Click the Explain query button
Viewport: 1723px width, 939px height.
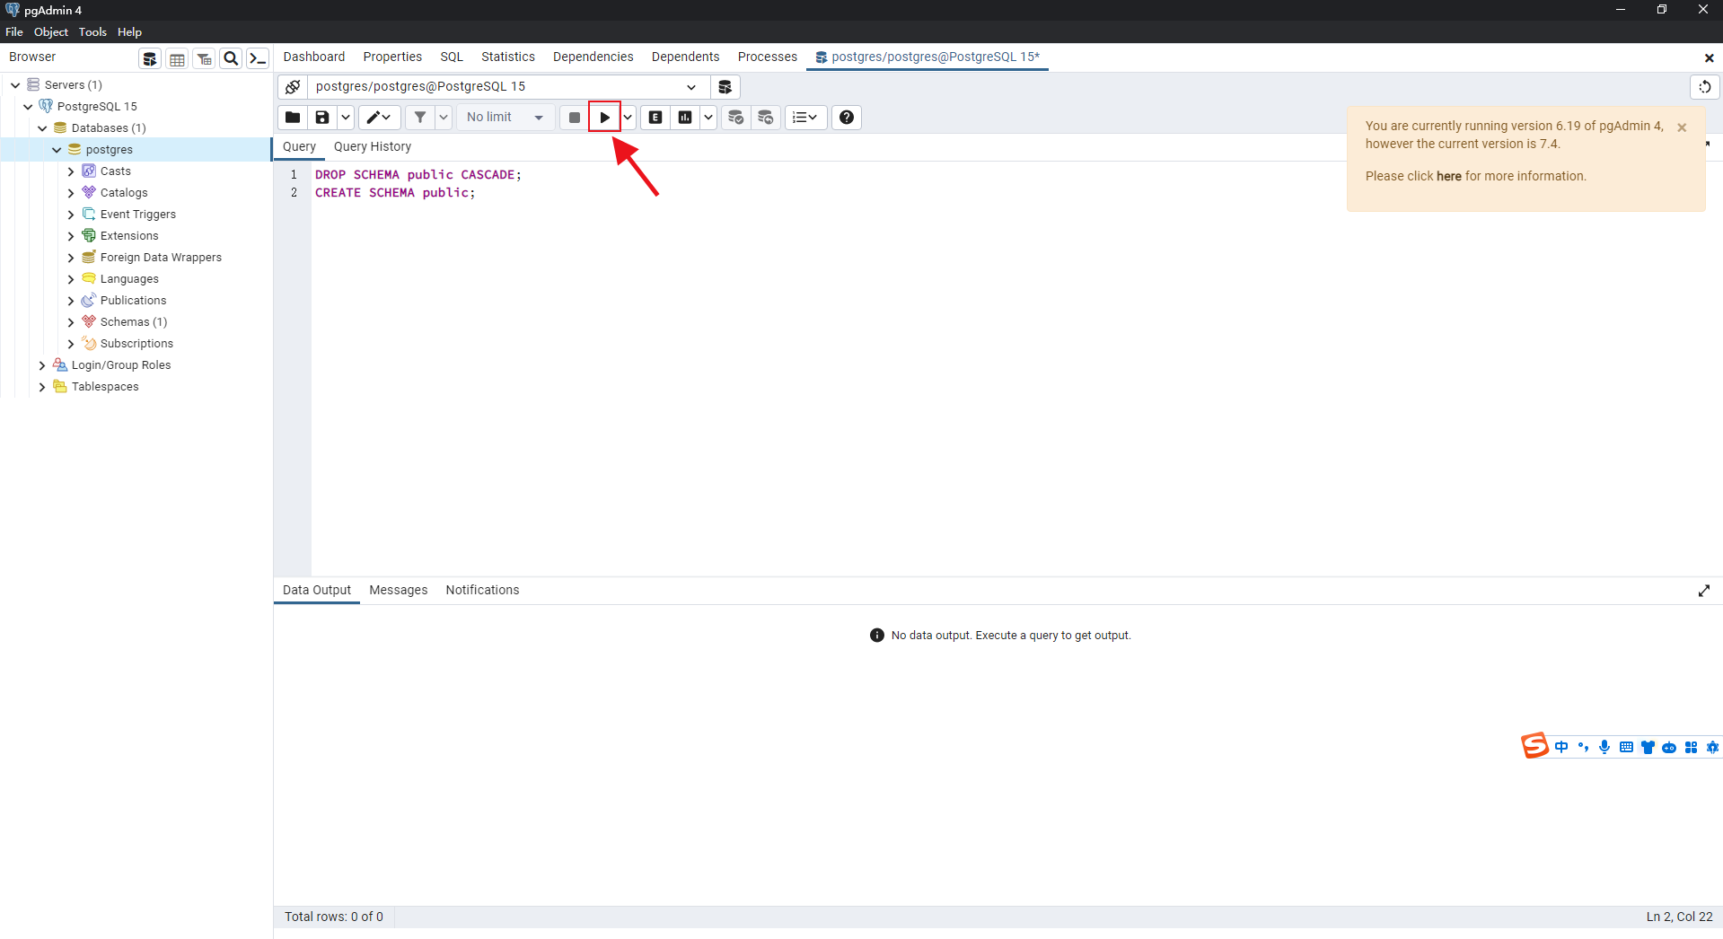coord(655,118)
